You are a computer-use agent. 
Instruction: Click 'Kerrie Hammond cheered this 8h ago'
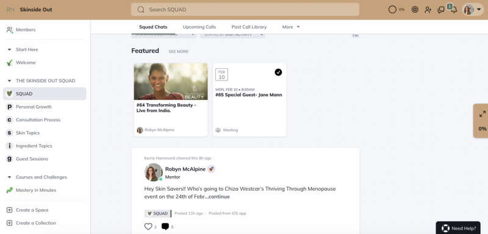pyautogui.click(x=178, y=158)
